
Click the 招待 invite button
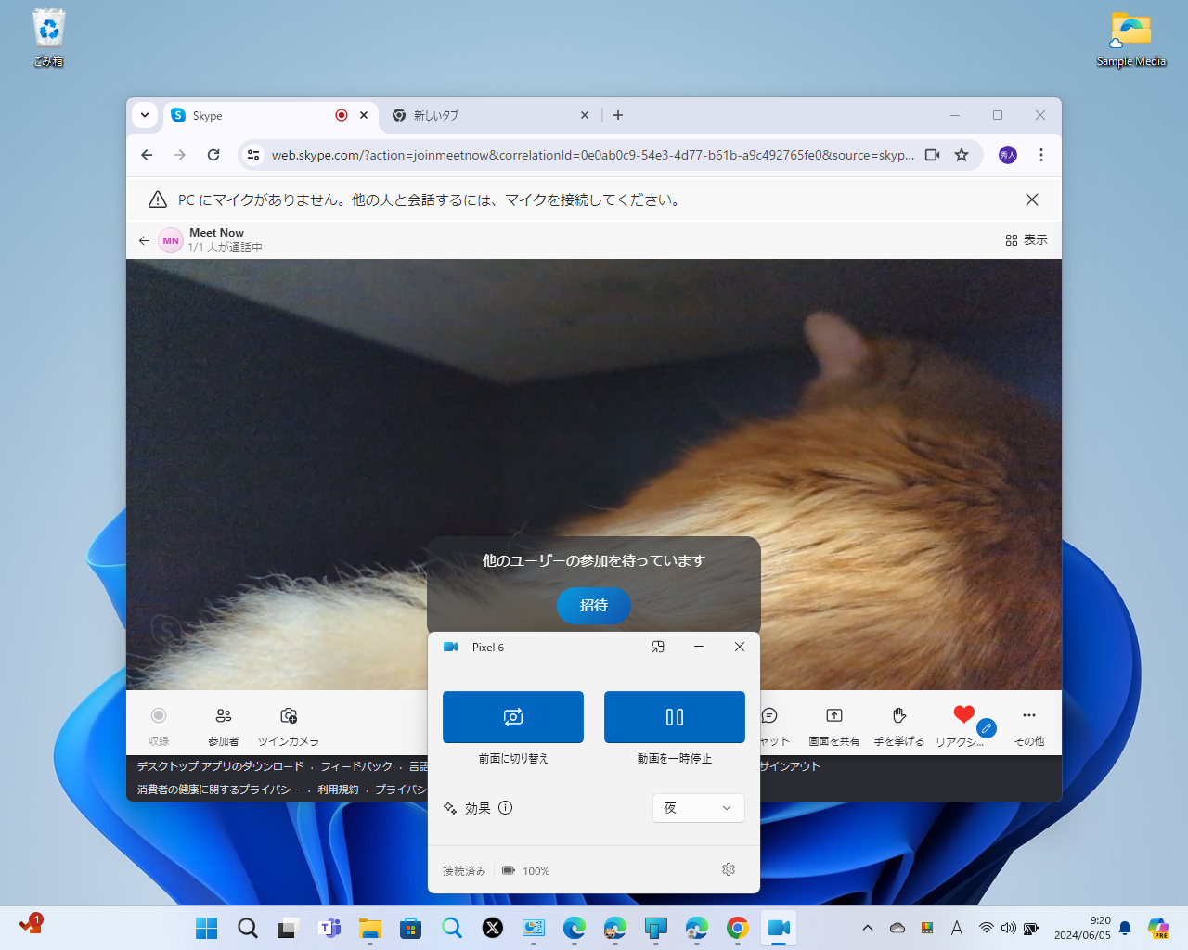click(x=593, y=606)
